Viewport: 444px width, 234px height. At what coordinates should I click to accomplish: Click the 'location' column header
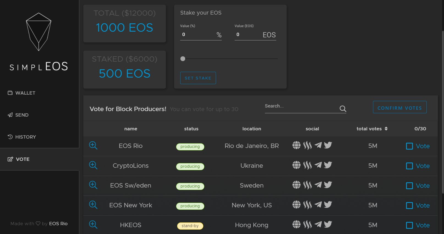click(252, 129)
